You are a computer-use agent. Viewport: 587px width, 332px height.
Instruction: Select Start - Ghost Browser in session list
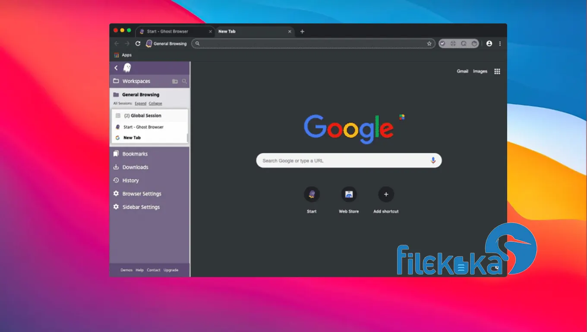149,127
